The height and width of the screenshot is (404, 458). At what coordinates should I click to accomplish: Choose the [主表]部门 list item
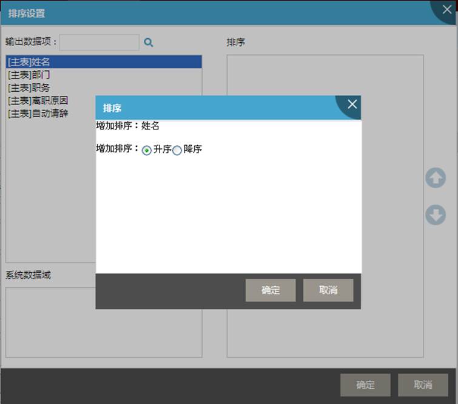(29, 75)
